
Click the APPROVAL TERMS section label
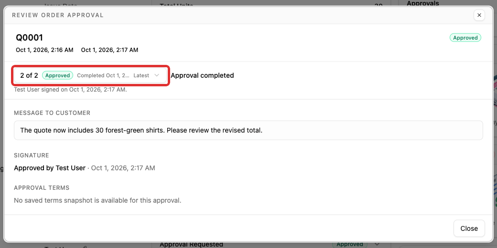coord(42,187)
